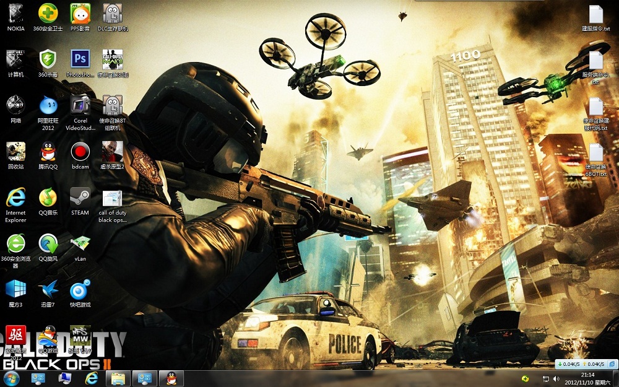Launch the Photoshop desktop shortcut
Viewport: 619px width, 387px height.
click(80, 59)
